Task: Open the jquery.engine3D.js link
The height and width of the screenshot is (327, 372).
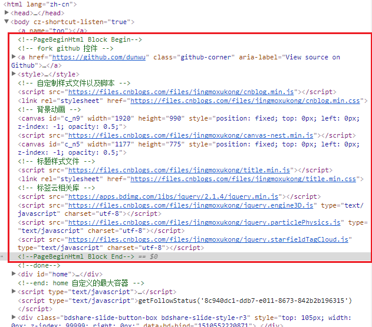Action: (191, 205)
